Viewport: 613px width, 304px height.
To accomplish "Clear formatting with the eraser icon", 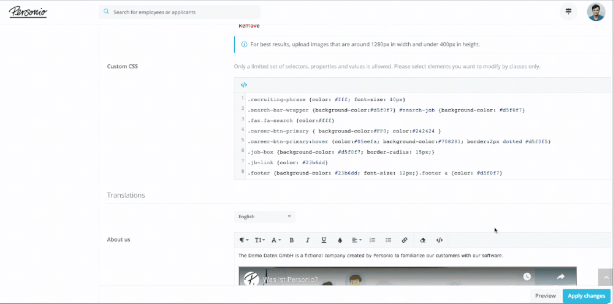I will (x=422, y=240).
